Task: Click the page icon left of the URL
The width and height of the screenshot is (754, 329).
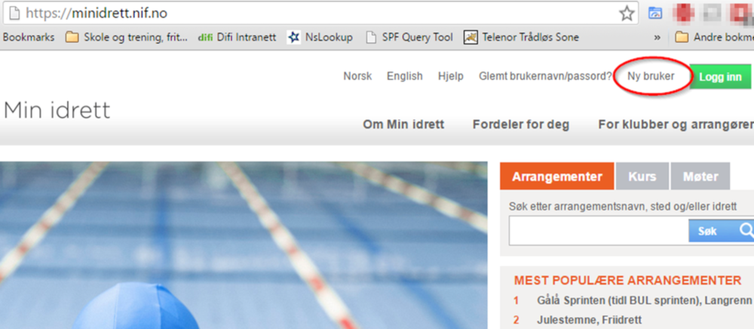Action: 14,14
